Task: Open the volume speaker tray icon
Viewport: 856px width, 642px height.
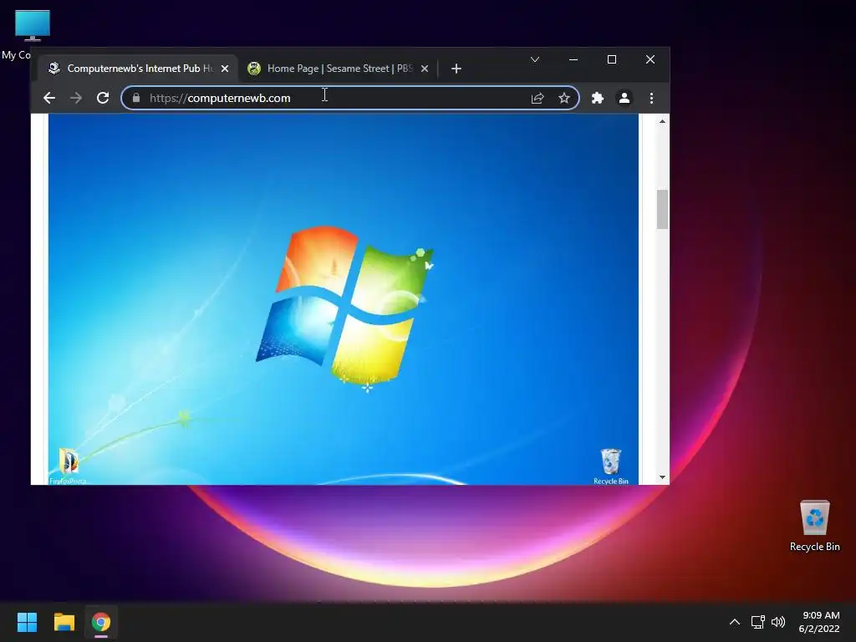Action: click(778, 622)
